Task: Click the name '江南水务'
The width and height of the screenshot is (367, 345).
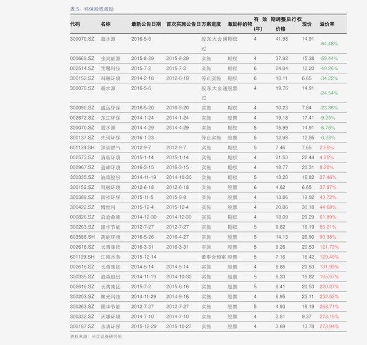Action: coord(110,257)
